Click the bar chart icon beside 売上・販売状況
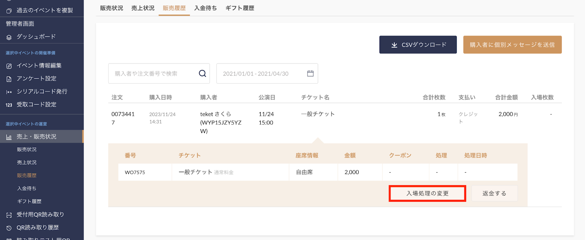Viewport: 585px width, 240px height. click(x=9, y=137)
